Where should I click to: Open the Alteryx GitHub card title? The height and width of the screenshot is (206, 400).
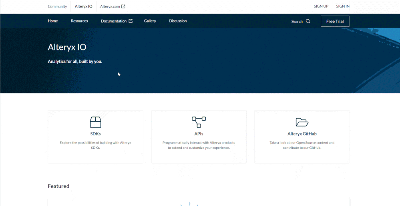(302, 134)
